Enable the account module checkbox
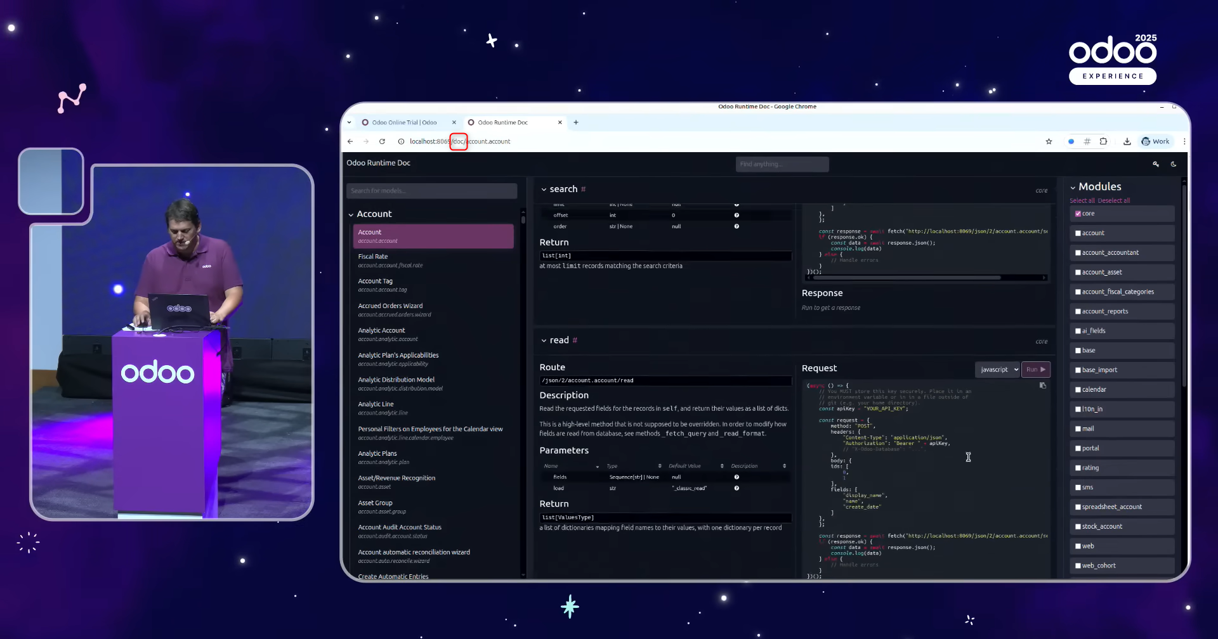 [x=1078, y=233]
